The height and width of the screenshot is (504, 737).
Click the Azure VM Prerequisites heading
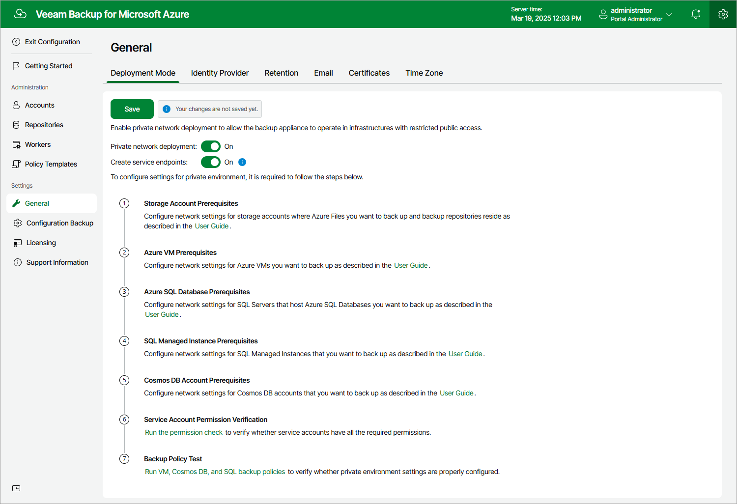tap(180, 252)
